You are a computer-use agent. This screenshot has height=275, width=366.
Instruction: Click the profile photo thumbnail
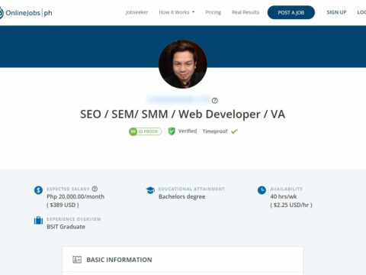[183, 64]
